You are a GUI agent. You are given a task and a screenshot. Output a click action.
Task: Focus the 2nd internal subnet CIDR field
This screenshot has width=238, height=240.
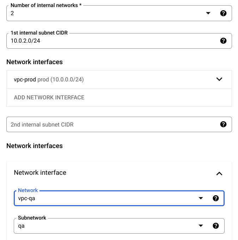point(119,124)
